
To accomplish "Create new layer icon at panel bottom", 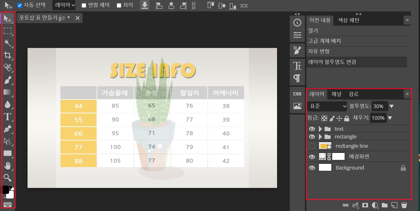I will (395, 205).
